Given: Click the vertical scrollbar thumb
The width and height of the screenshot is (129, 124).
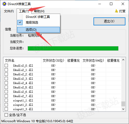Looking at the screenshot, I should (123, 104).
